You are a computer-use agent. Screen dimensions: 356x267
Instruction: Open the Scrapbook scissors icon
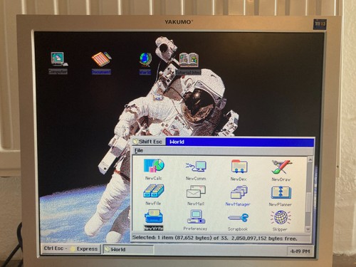pos(238,218)
